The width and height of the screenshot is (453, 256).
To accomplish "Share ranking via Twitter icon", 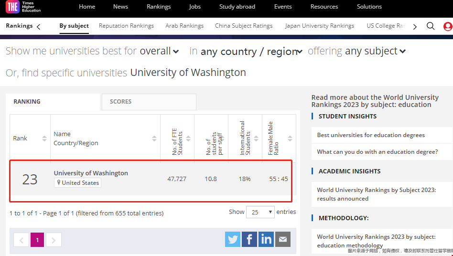I will tap(233, 239).
